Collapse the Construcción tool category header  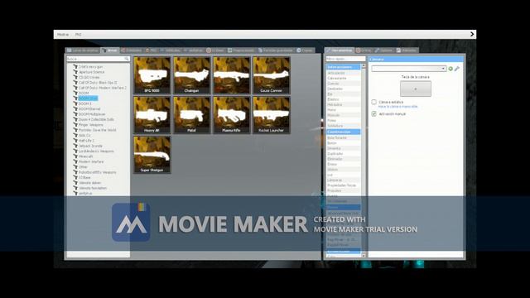[344, 132]
